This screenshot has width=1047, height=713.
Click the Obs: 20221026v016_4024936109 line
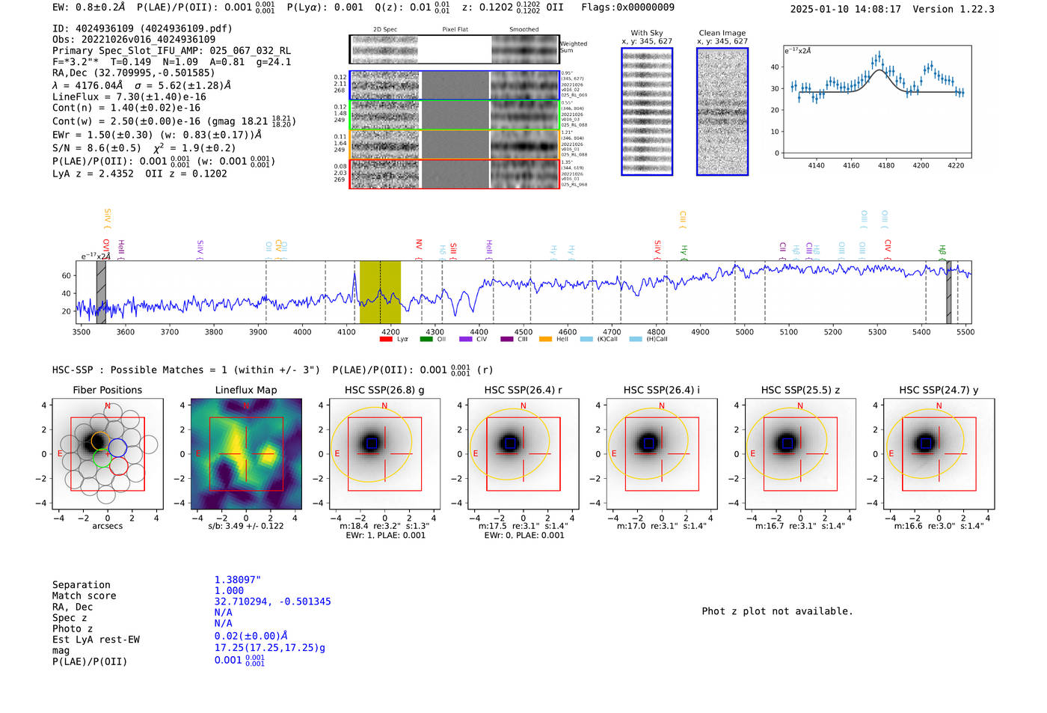click(x=134, y=40)
